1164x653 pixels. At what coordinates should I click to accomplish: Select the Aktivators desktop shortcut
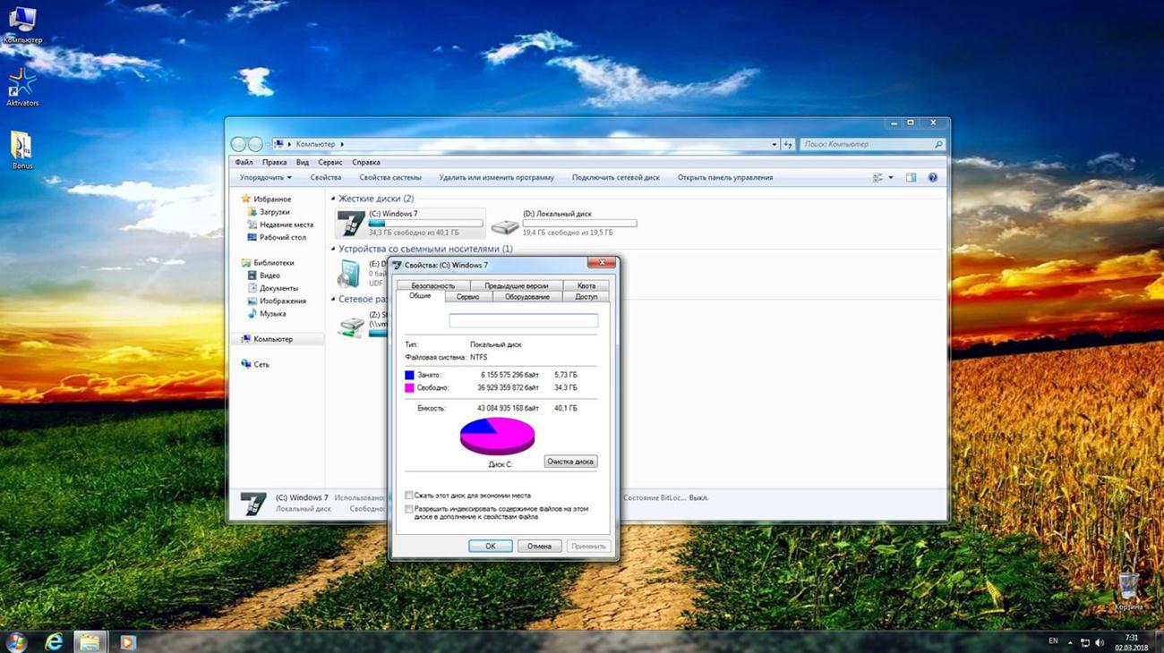[22, 88]
